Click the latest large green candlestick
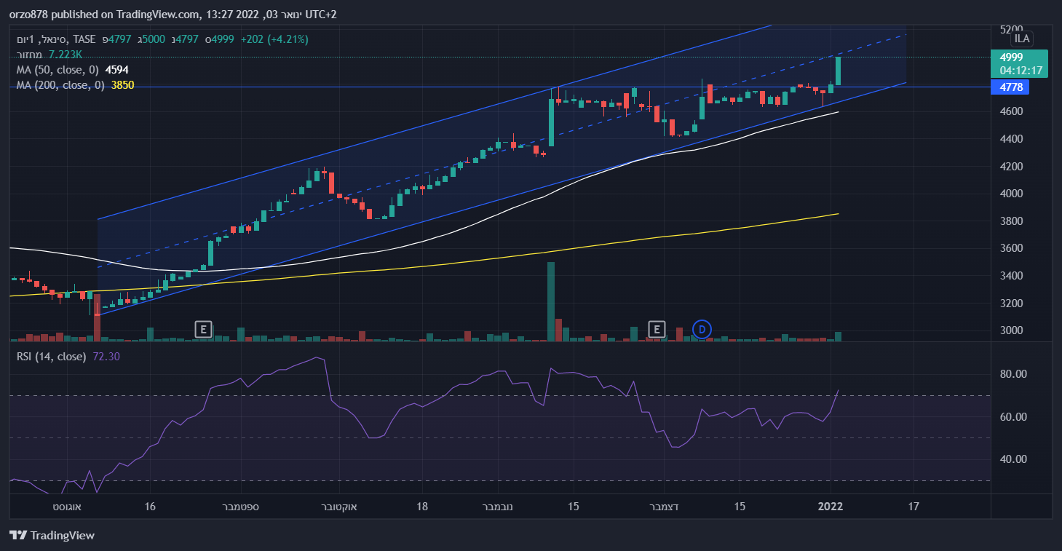1062x551 pixels. pyautogui.click(x=839, y=71)
